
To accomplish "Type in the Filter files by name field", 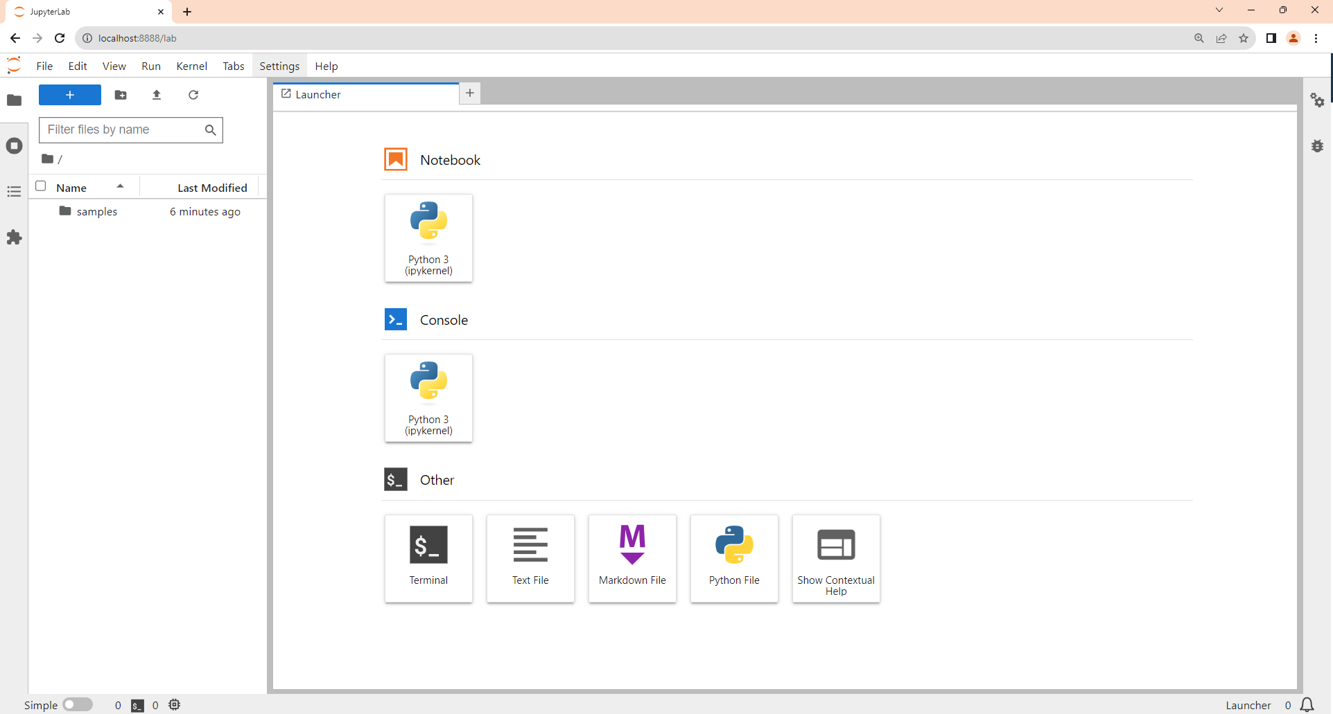I will (x=125, y=130).
